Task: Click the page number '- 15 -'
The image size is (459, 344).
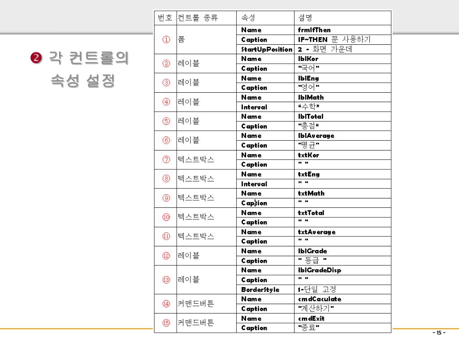Action: tap(439, 333)
